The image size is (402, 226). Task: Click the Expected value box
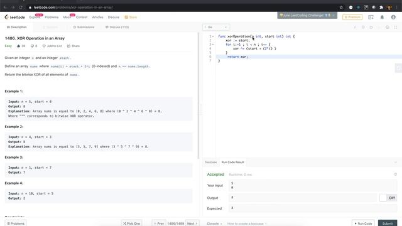point(313,208)
